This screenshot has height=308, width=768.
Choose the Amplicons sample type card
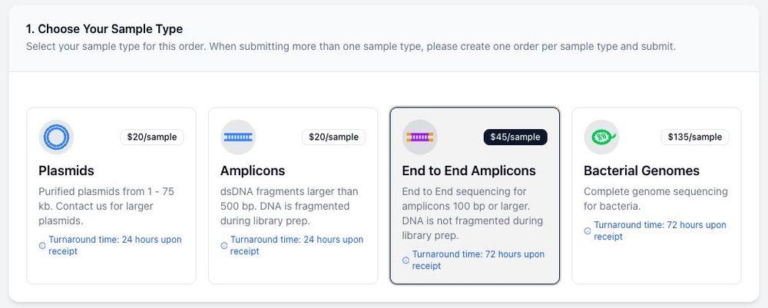(x=293, y=196)
